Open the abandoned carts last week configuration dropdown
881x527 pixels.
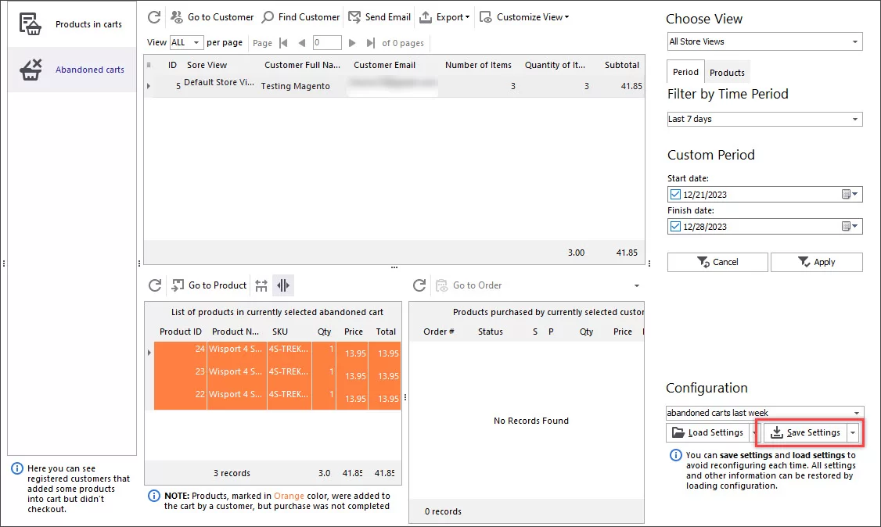(764, 413)
